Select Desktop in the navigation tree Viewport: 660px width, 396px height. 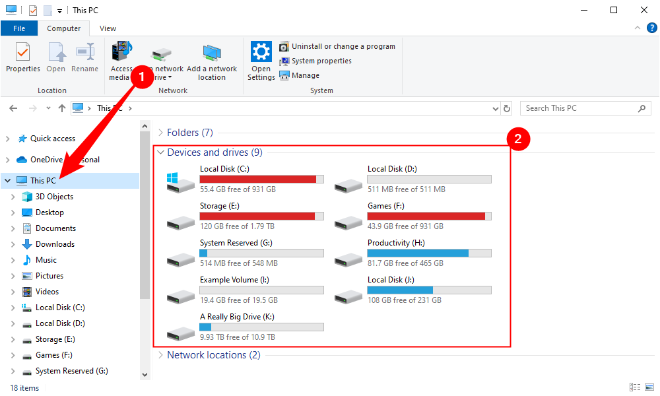[x=49, y=213]
